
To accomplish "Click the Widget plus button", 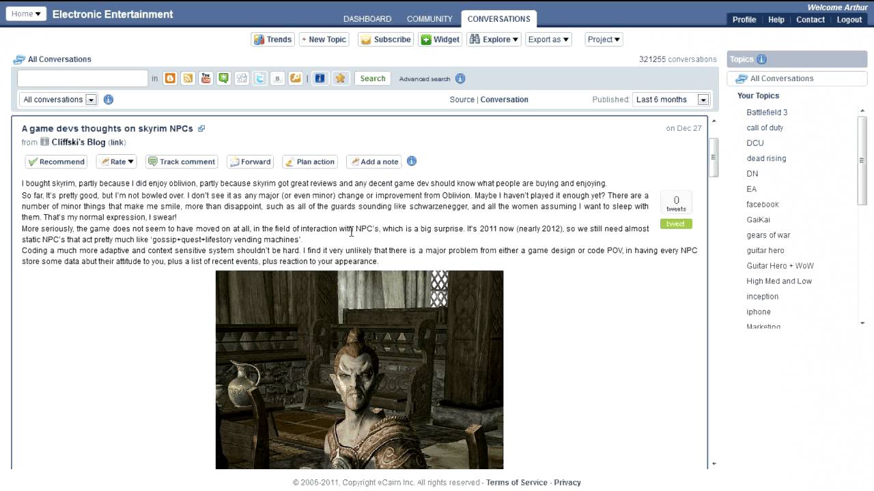I will (x=440, y=40).
